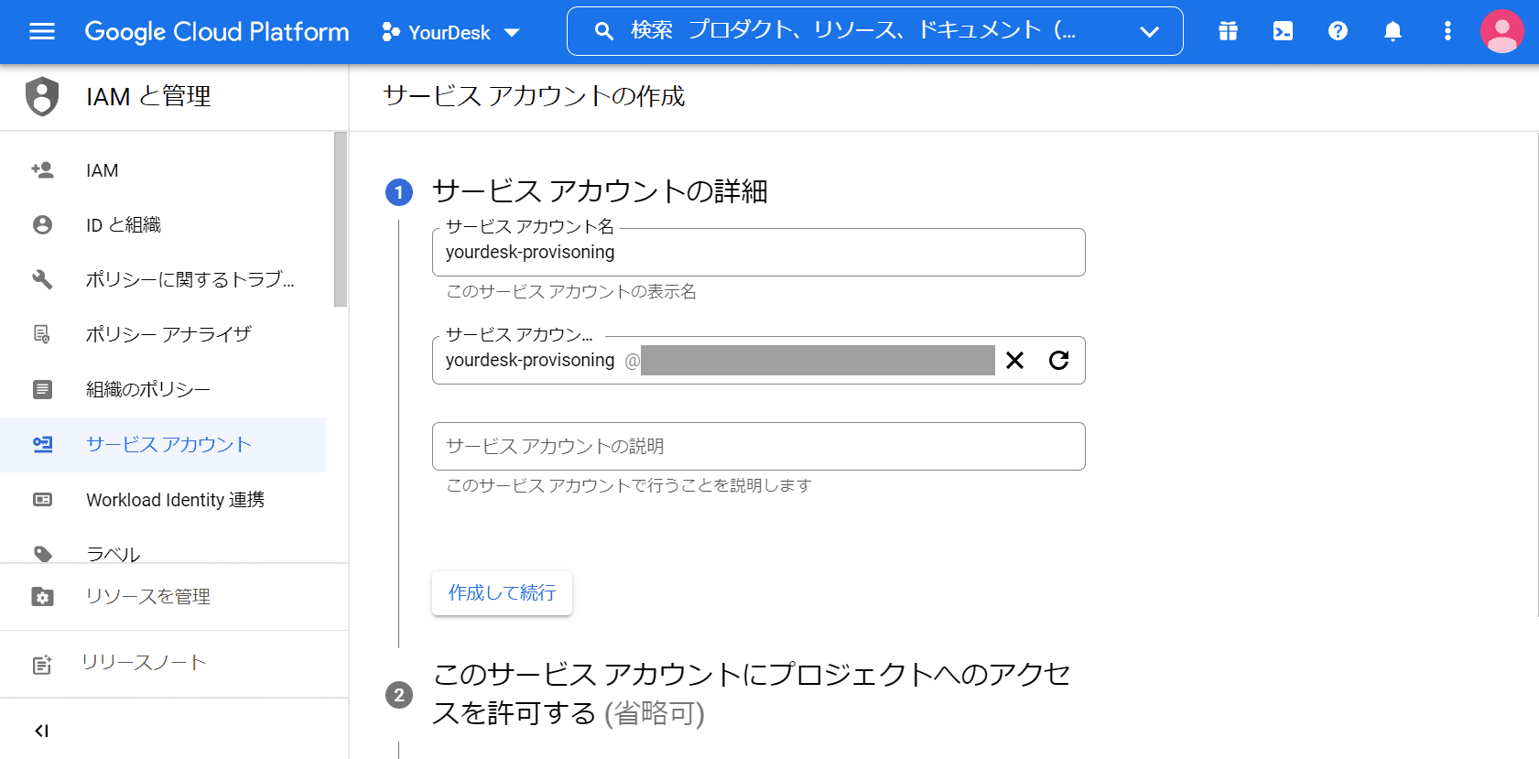Click the サービス アカウント名 input field
The height and width of the screenshot is (759, 1539).
(x=758, y=252)
